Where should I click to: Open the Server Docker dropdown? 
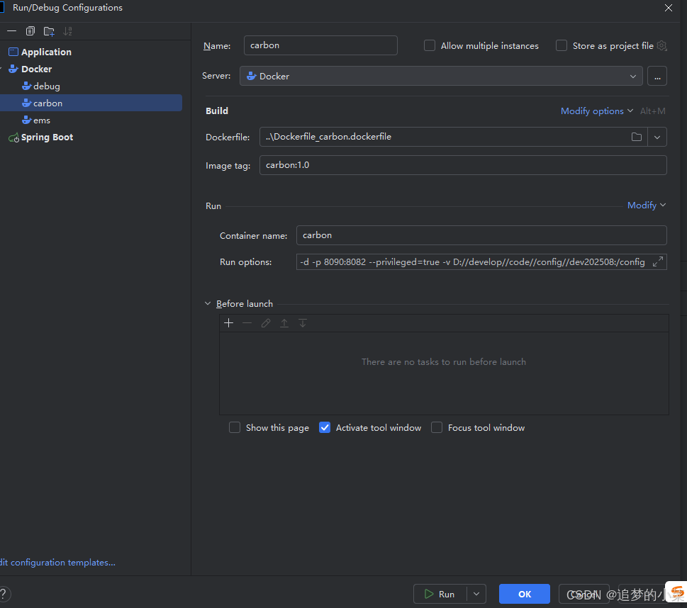(441, 77)
